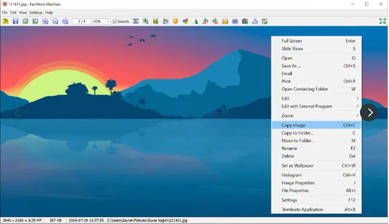Click the 307 KB file size in status bar

tap(55, 220)
